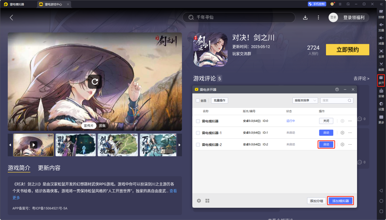Click 启动 for 雷电模拟器-2
Screen dimensions: 386x220
326,144
